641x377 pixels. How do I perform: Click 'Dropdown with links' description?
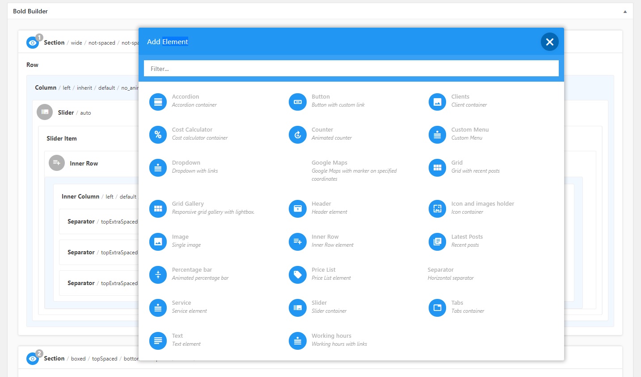pyautogui.click(x=195, y=171)
